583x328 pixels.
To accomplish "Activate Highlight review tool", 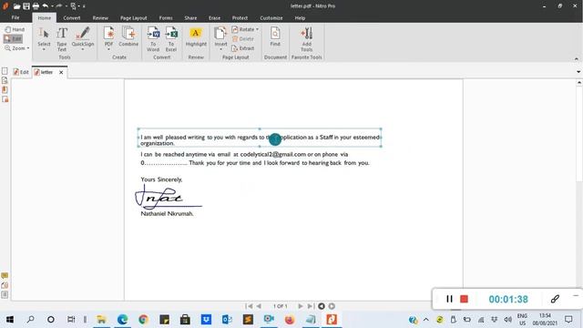I will point(196,36).
